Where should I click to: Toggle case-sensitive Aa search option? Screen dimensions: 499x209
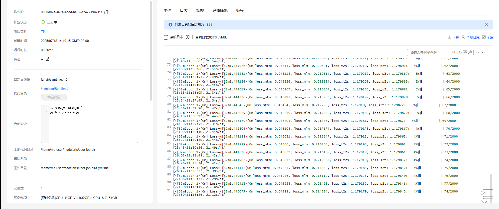click(460, 53)
